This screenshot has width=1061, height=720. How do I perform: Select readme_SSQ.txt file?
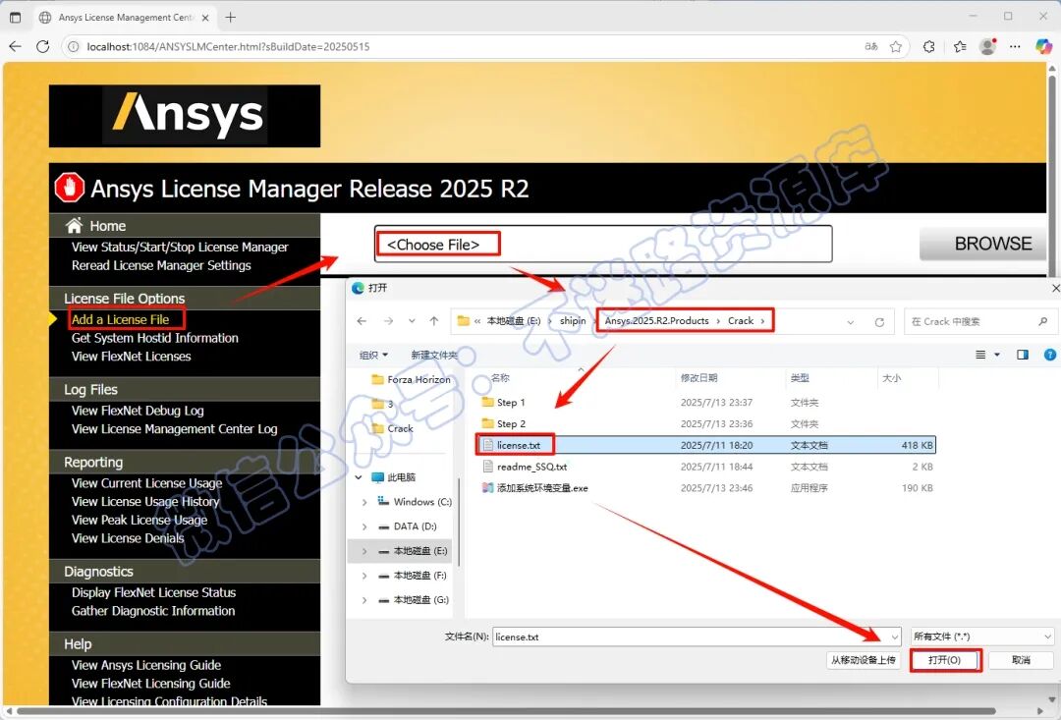click(x=525, y=467)
